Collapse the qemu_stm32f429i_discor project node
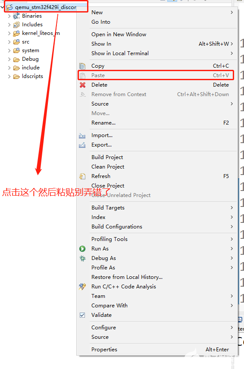 coord(2,7)
